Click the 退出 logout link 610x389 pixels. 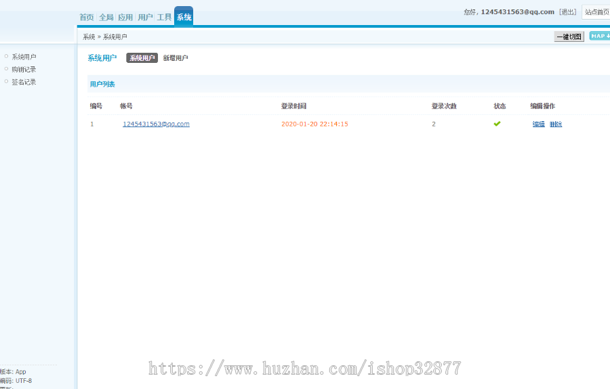tap(567, 12)
